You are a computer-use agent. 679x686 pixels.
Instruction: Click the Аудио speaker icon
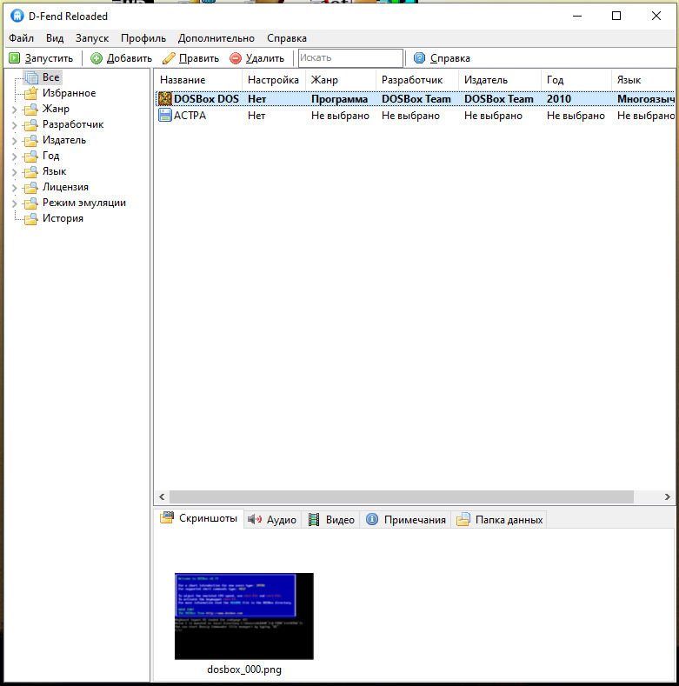(255, 519)
